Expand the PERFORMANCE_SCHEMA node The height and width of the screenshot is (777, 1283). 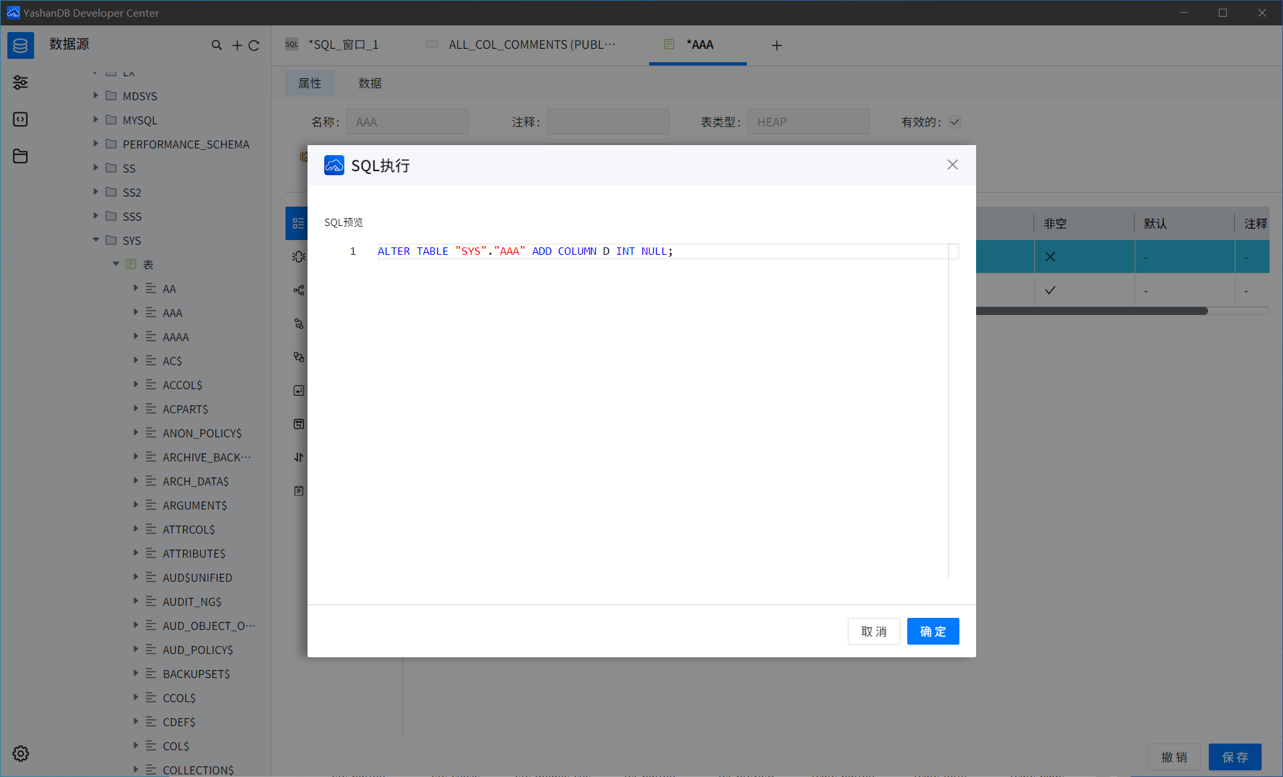96,144
